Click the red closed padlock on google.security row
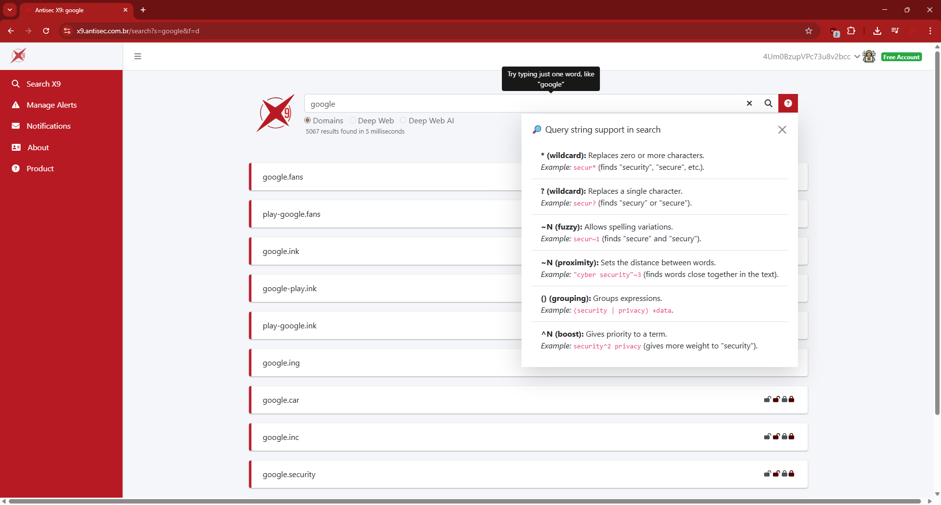This screenshot has height=505, width=941. tap(792, 474)
